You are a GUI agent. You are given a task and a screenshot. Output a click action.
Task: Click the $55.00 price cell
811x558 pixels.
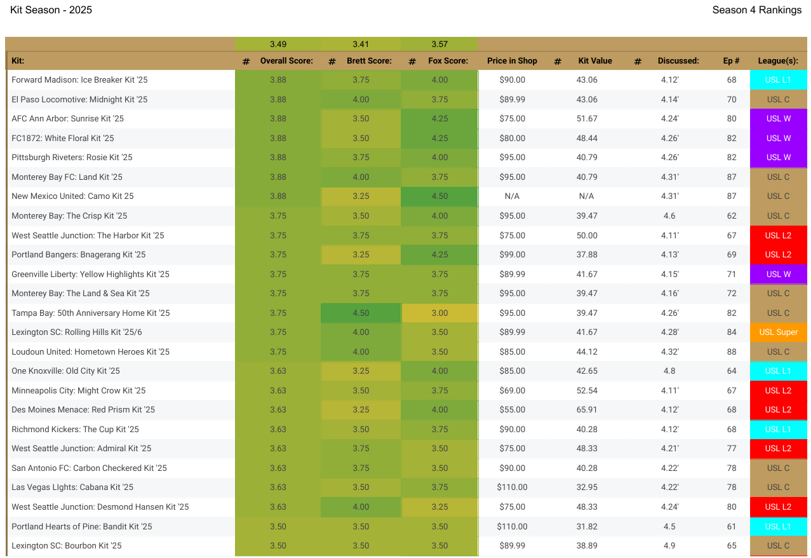(x=513, y=410)
